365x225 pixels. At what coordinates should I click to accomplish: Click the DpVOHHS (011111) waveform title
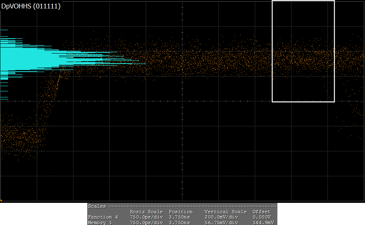[x=31, y=6]
